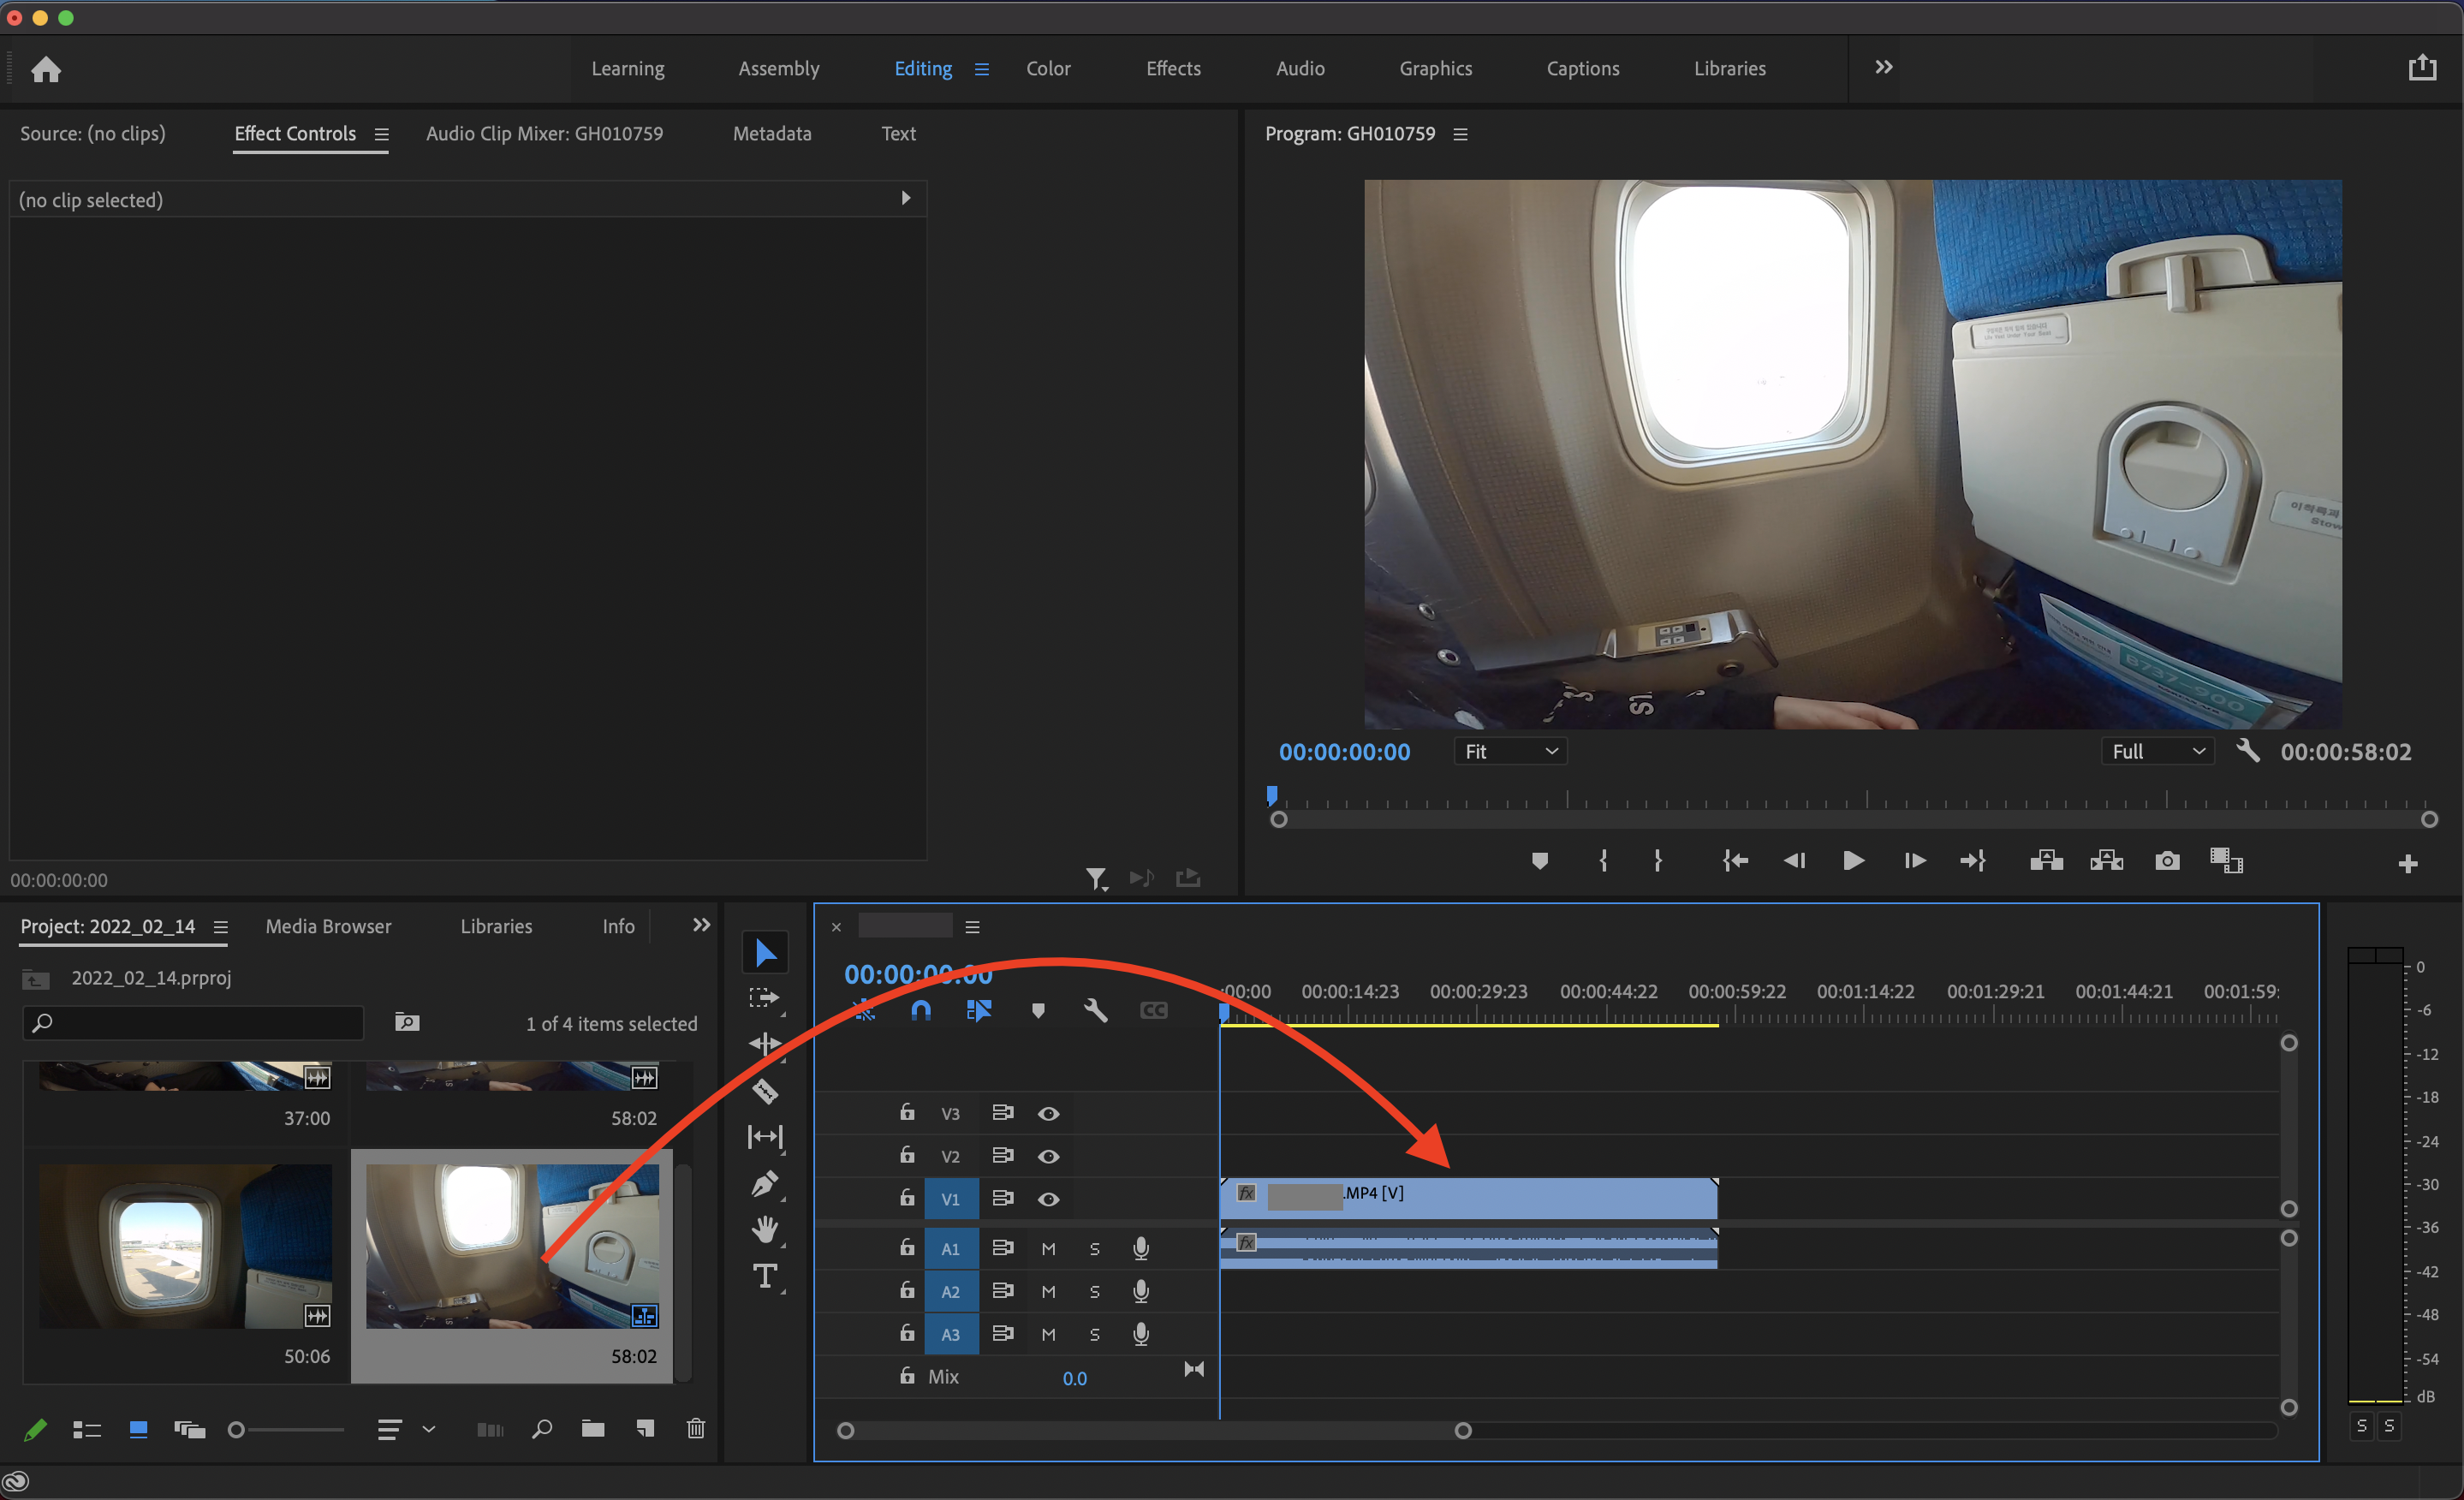Click the Home icon
This screenshot has width=2464, height=1500.
pyautogui.click(x=46, y=69)
